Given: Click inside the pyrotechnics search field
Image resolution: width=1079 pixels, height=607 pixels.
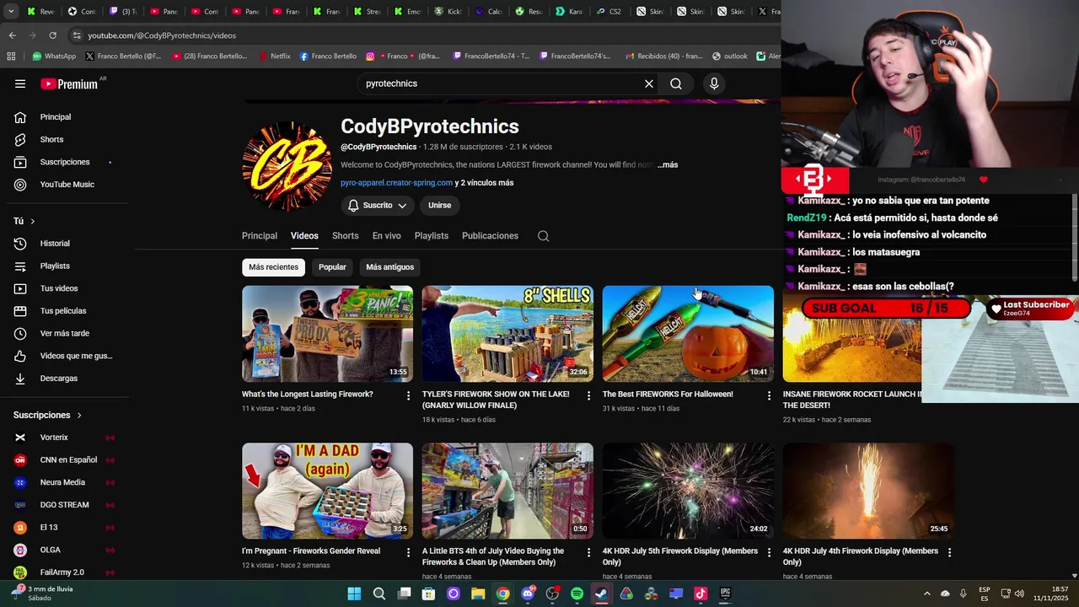Looking at the screenshot, I should [502, 83].
